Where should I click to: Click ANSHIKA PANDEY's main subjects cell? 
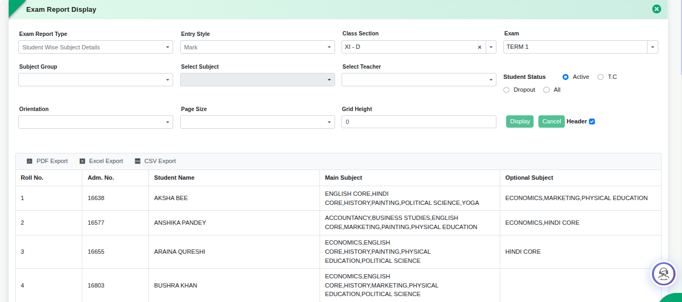click(410, 223)
